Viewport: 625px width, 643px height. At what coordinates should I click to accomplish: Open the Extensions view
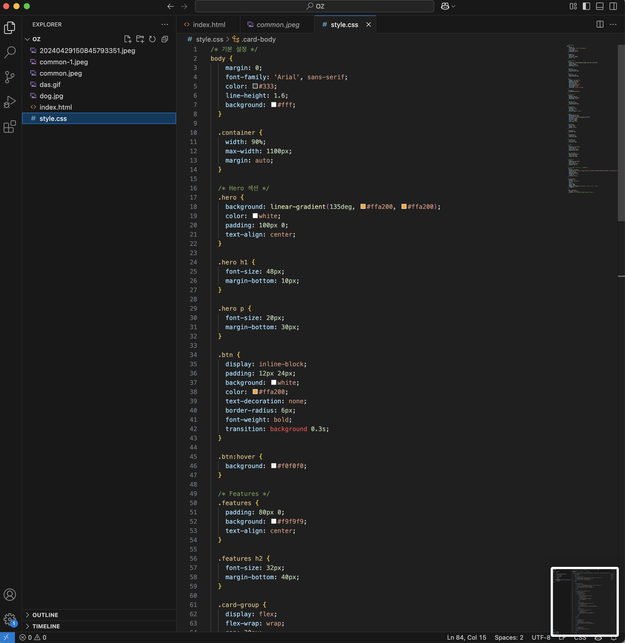(10, 127)
